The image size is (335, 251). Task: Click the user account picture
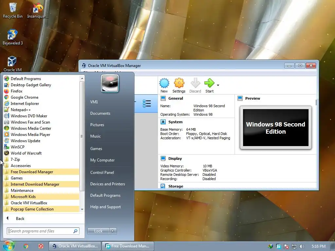(110, 83)
